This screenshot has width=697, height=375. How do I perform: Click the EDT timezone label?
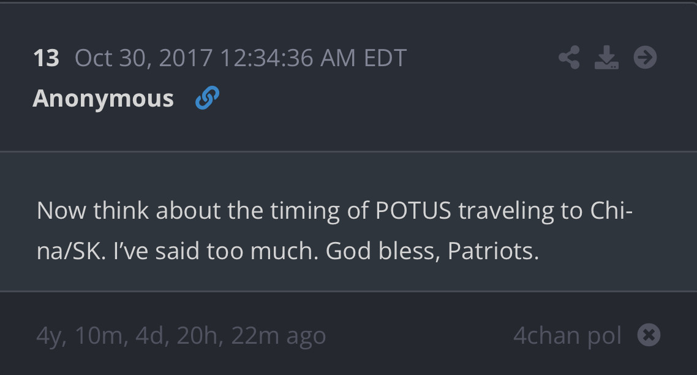click(x=385, y=59)
